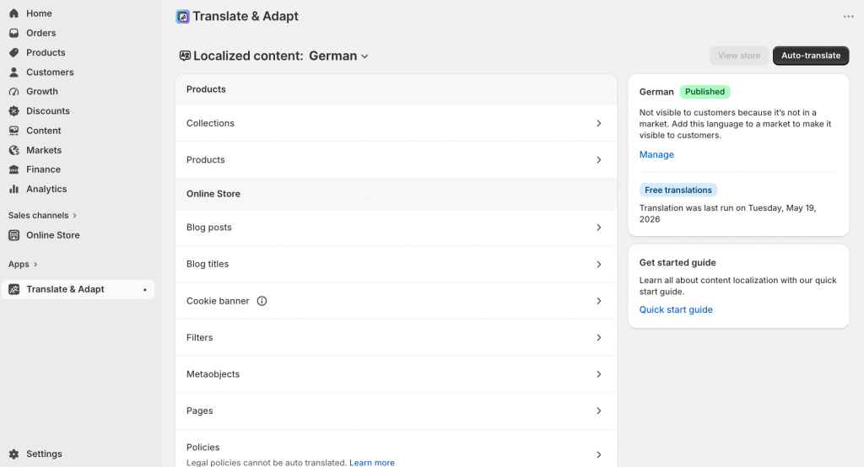Click the Discounts badge icon
This screenshot has width=864, height=467.
pyautogui.click(x=13, y=110)
